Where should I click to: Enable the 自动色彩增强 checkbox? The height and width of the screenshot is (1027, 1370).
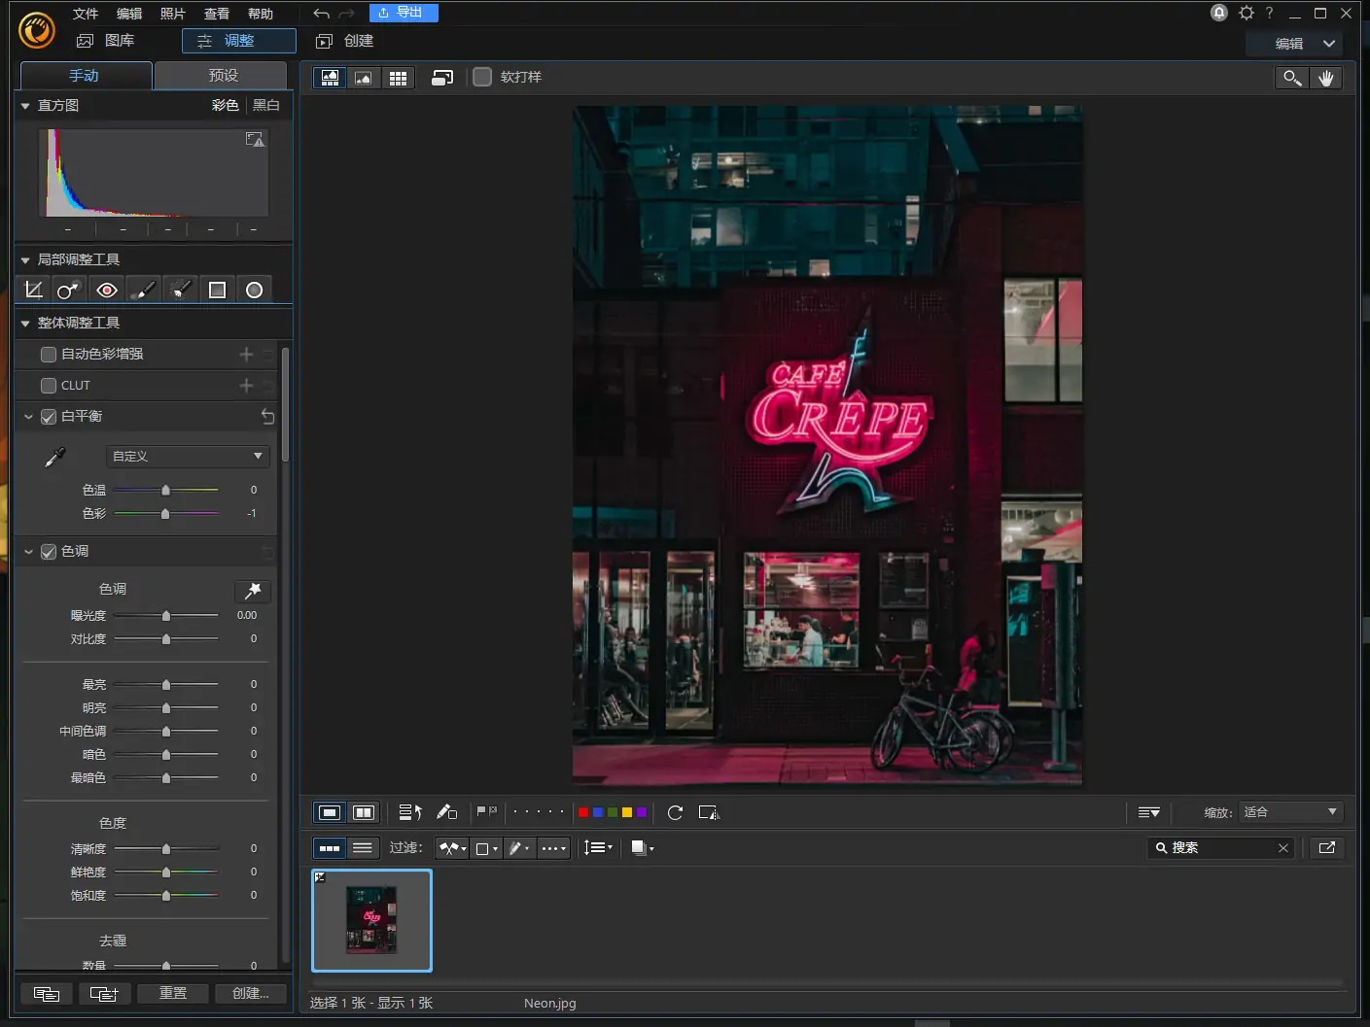[48, 354]
